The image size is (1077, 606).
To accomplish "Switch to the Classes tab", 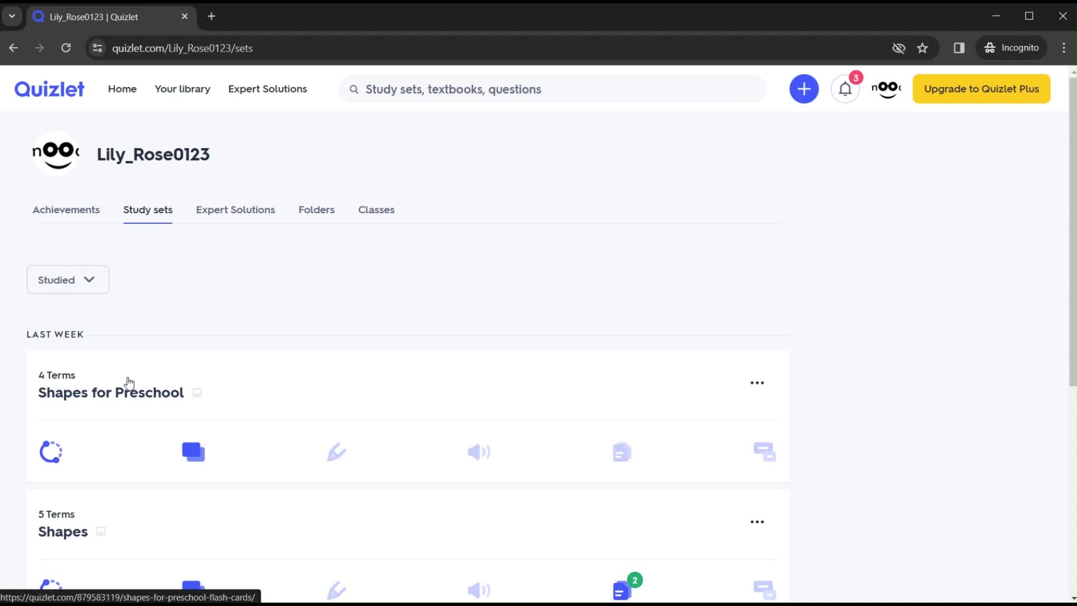I will pyautogui.click(x=376, y=210).
